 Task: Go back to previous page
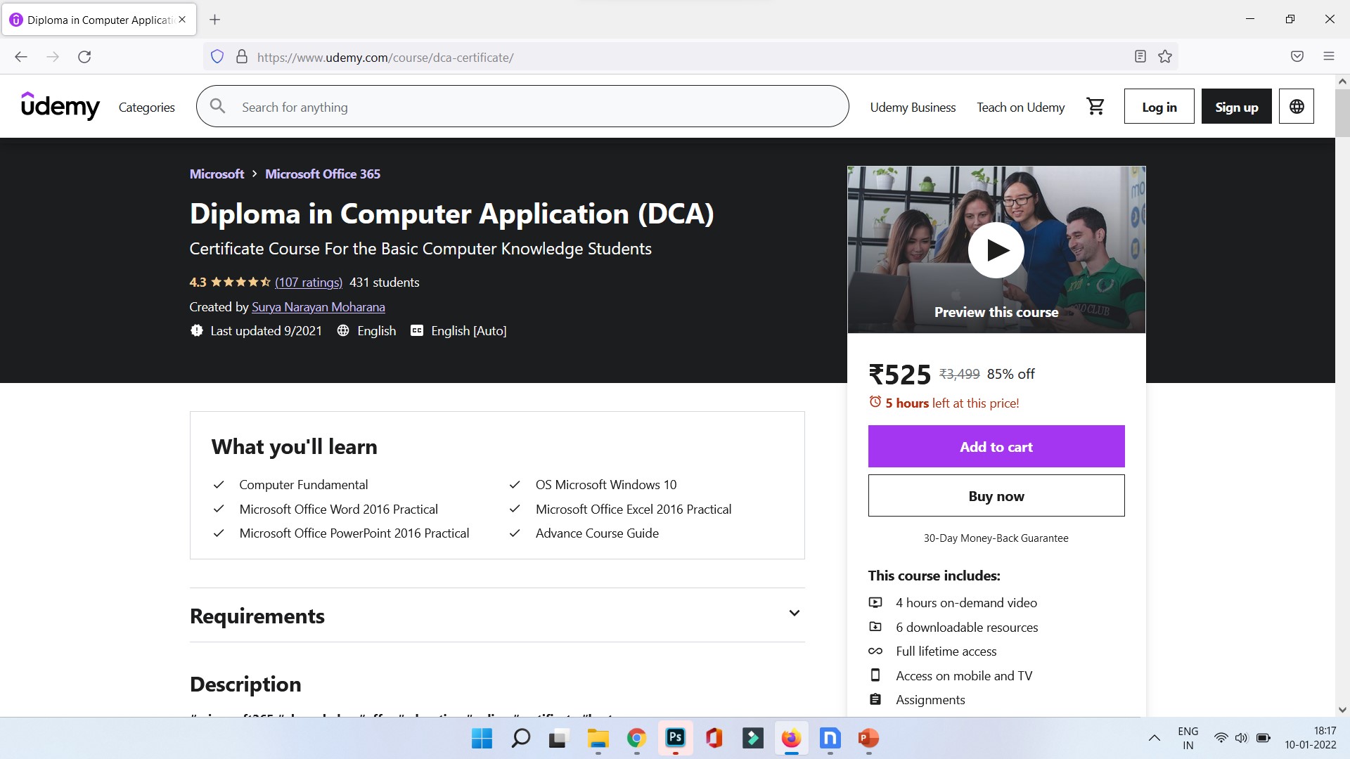(21, 57)
